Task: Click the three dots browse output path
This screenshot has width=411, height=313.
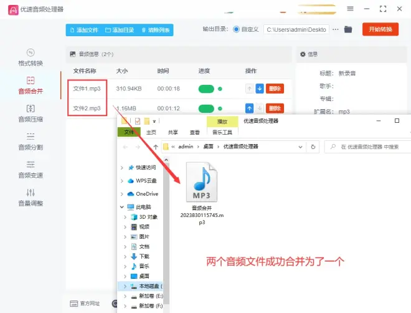Action: (x=336, y=29)
